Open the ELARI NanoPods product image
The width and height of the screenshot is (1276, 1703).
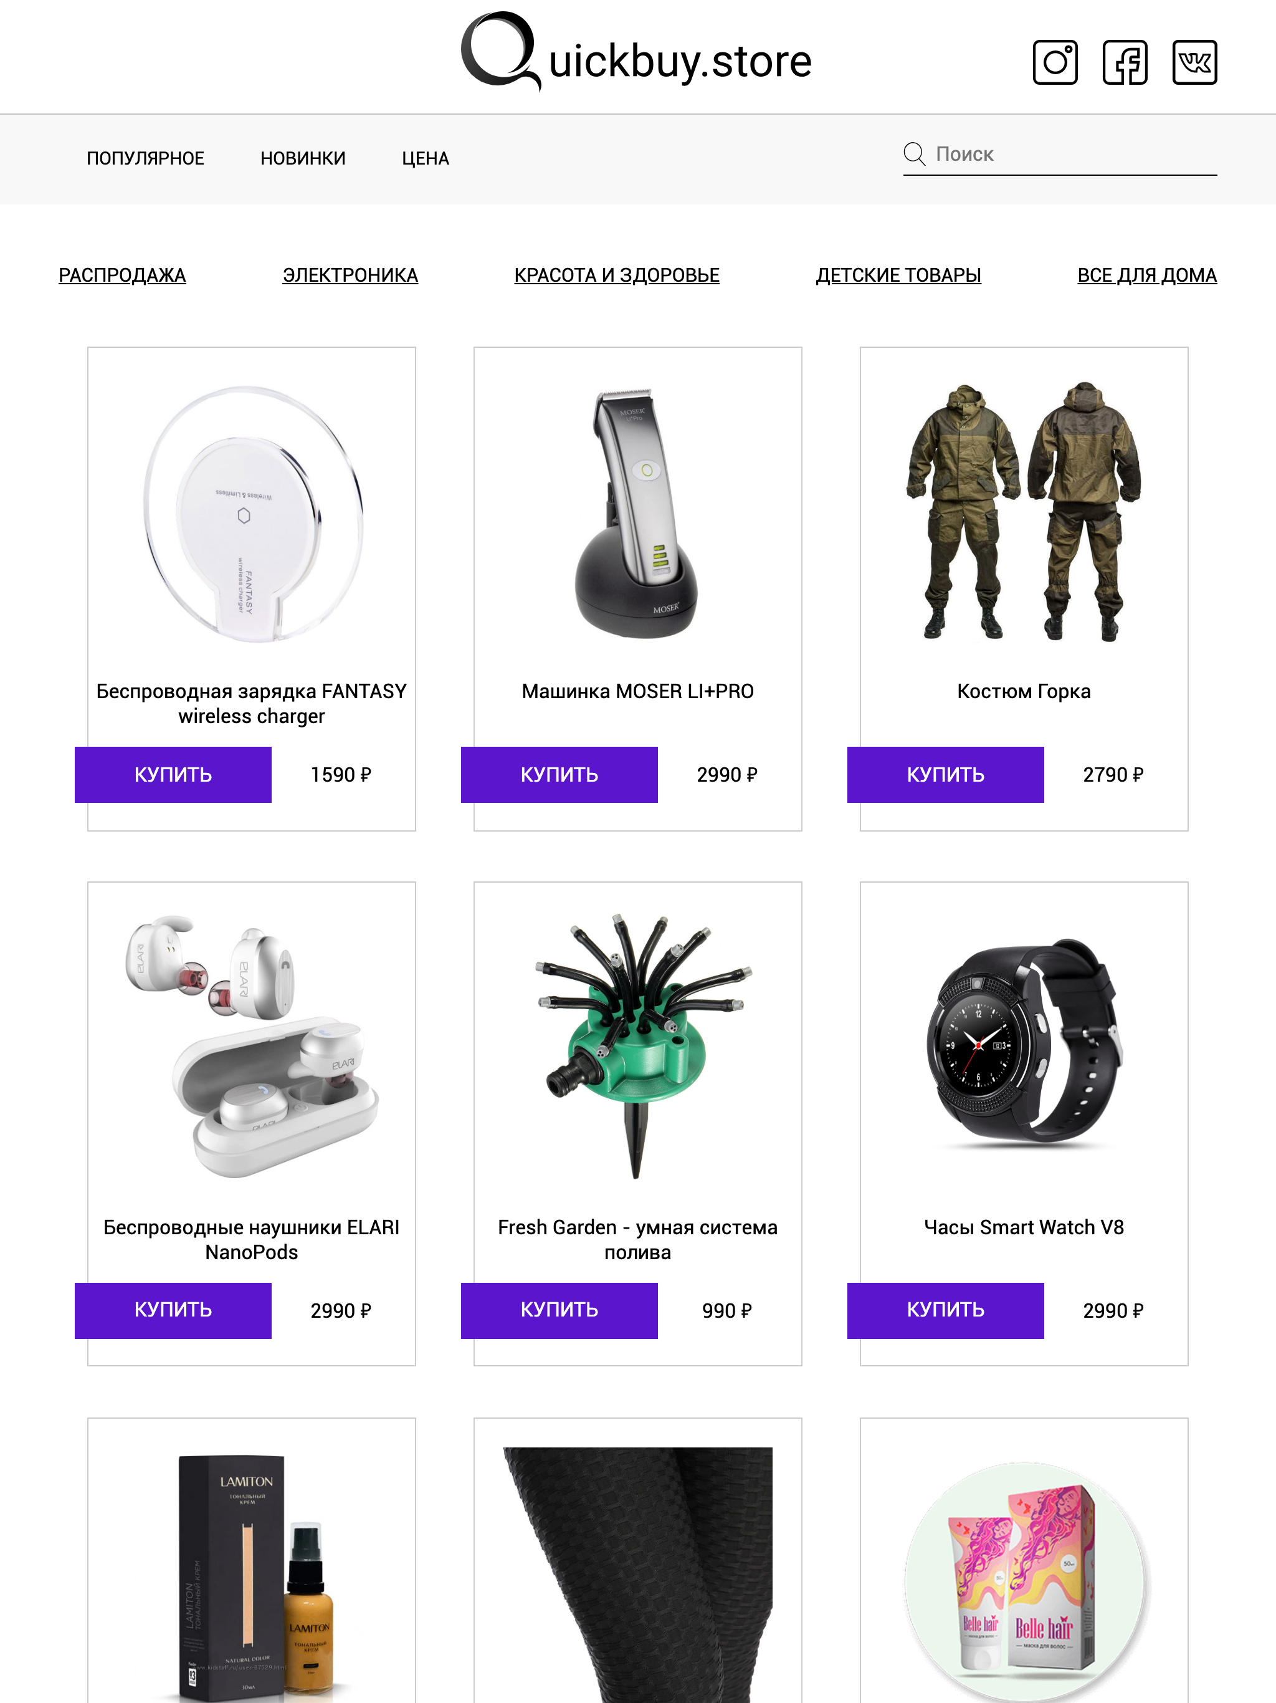[x=252, y=1045]
